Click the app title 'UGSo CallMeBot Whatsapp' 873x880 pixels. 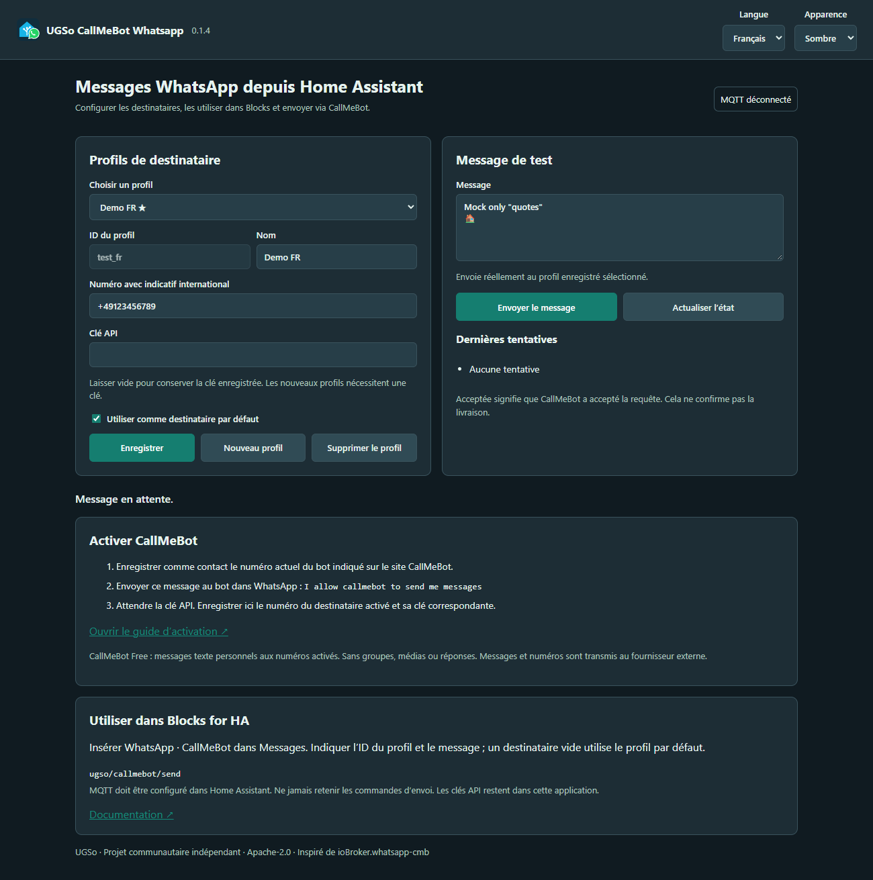coord(115,31)
